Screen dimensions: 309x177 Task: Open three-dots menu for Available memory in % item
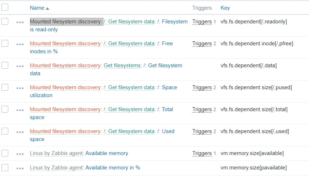pyautogui.click(x=20, y=168)
